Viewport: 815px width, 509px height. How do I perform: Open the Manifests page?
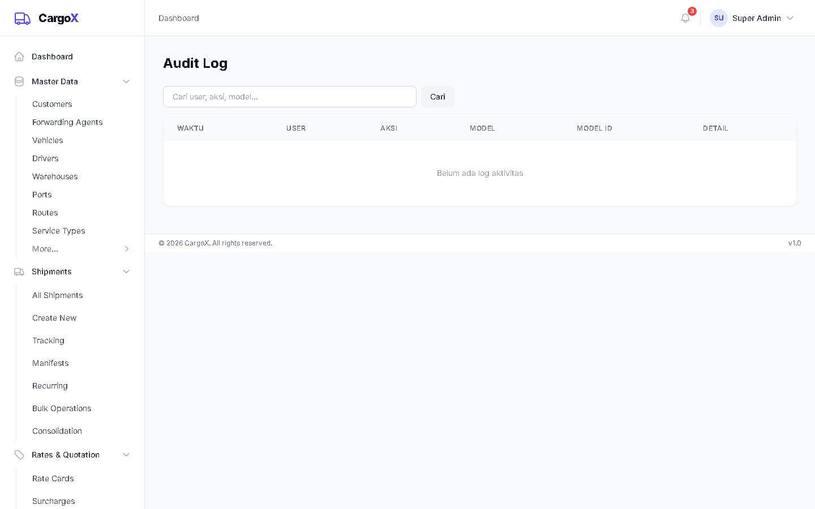(x=50, y=363)
